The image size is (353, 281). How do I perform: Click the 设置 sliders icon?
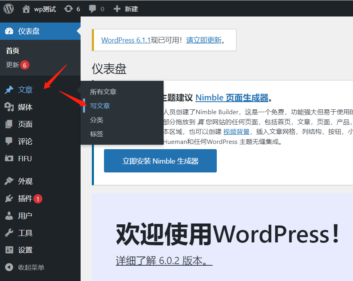[x=9, y=250]
